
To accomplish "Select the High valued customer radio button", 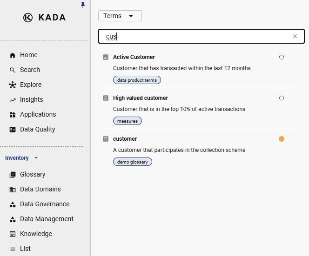I will 282,98.
